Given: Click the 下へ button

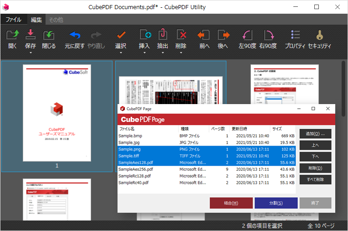Looking at the screenshot, I should pyautogui.click(x=315, y=157).
